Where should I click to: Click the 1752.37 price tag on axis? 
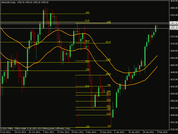pyautogui.click(x=174, y=28)
